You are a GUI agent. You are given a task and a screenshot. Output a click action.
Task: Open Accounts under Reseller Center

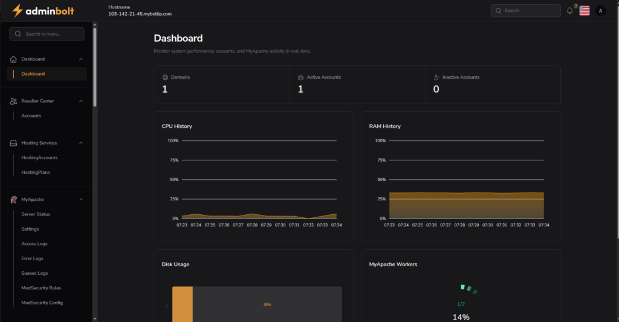[31, 116]
